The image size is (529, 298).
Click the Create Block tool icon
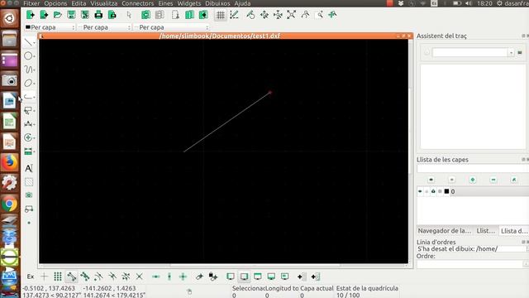(29, 209)
